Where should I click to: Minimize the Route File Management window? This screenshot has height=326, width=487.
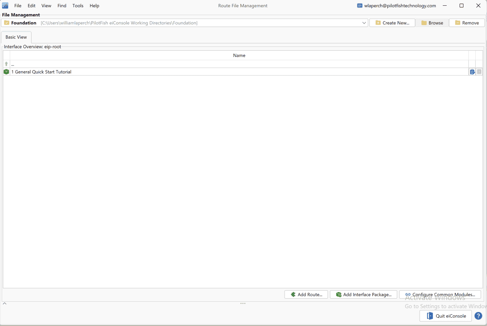pyautogui.click(x=444, y=6)
